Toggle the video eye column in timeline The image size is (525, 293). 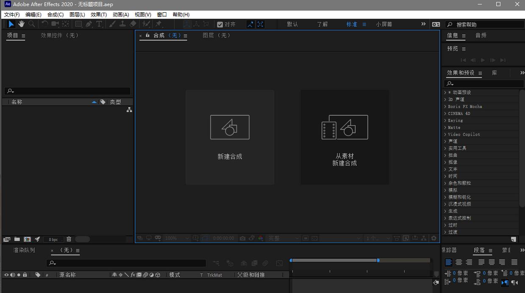click(x=6, y=275)
